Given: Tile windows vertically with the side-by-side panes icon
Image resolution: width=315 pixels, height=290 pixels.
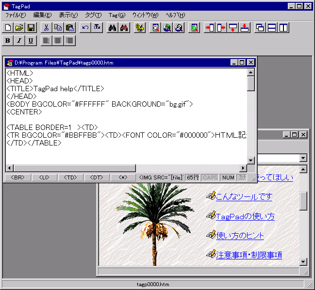Looking at the screenshot, I should [283, 28].
